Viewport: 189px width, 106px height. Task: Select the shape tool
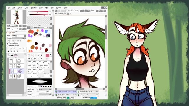[x=38, y=55]
